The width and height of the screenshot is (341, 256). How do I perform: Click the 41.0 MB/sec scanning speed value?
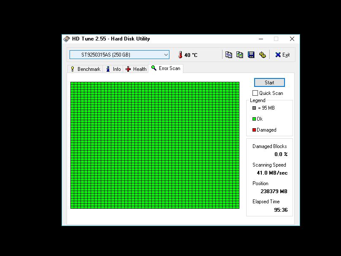[272, 173]
